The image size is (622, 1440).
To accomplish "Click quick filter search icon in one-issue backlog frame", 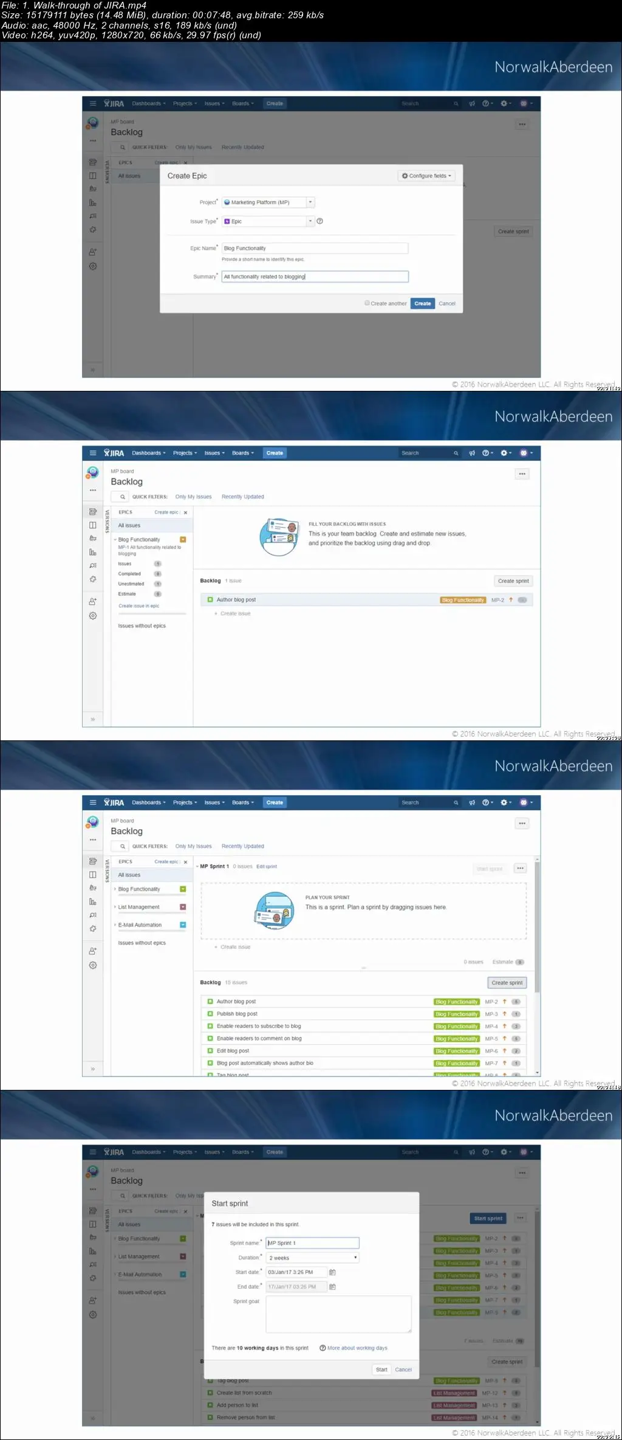I will click(x=122, y=497).
